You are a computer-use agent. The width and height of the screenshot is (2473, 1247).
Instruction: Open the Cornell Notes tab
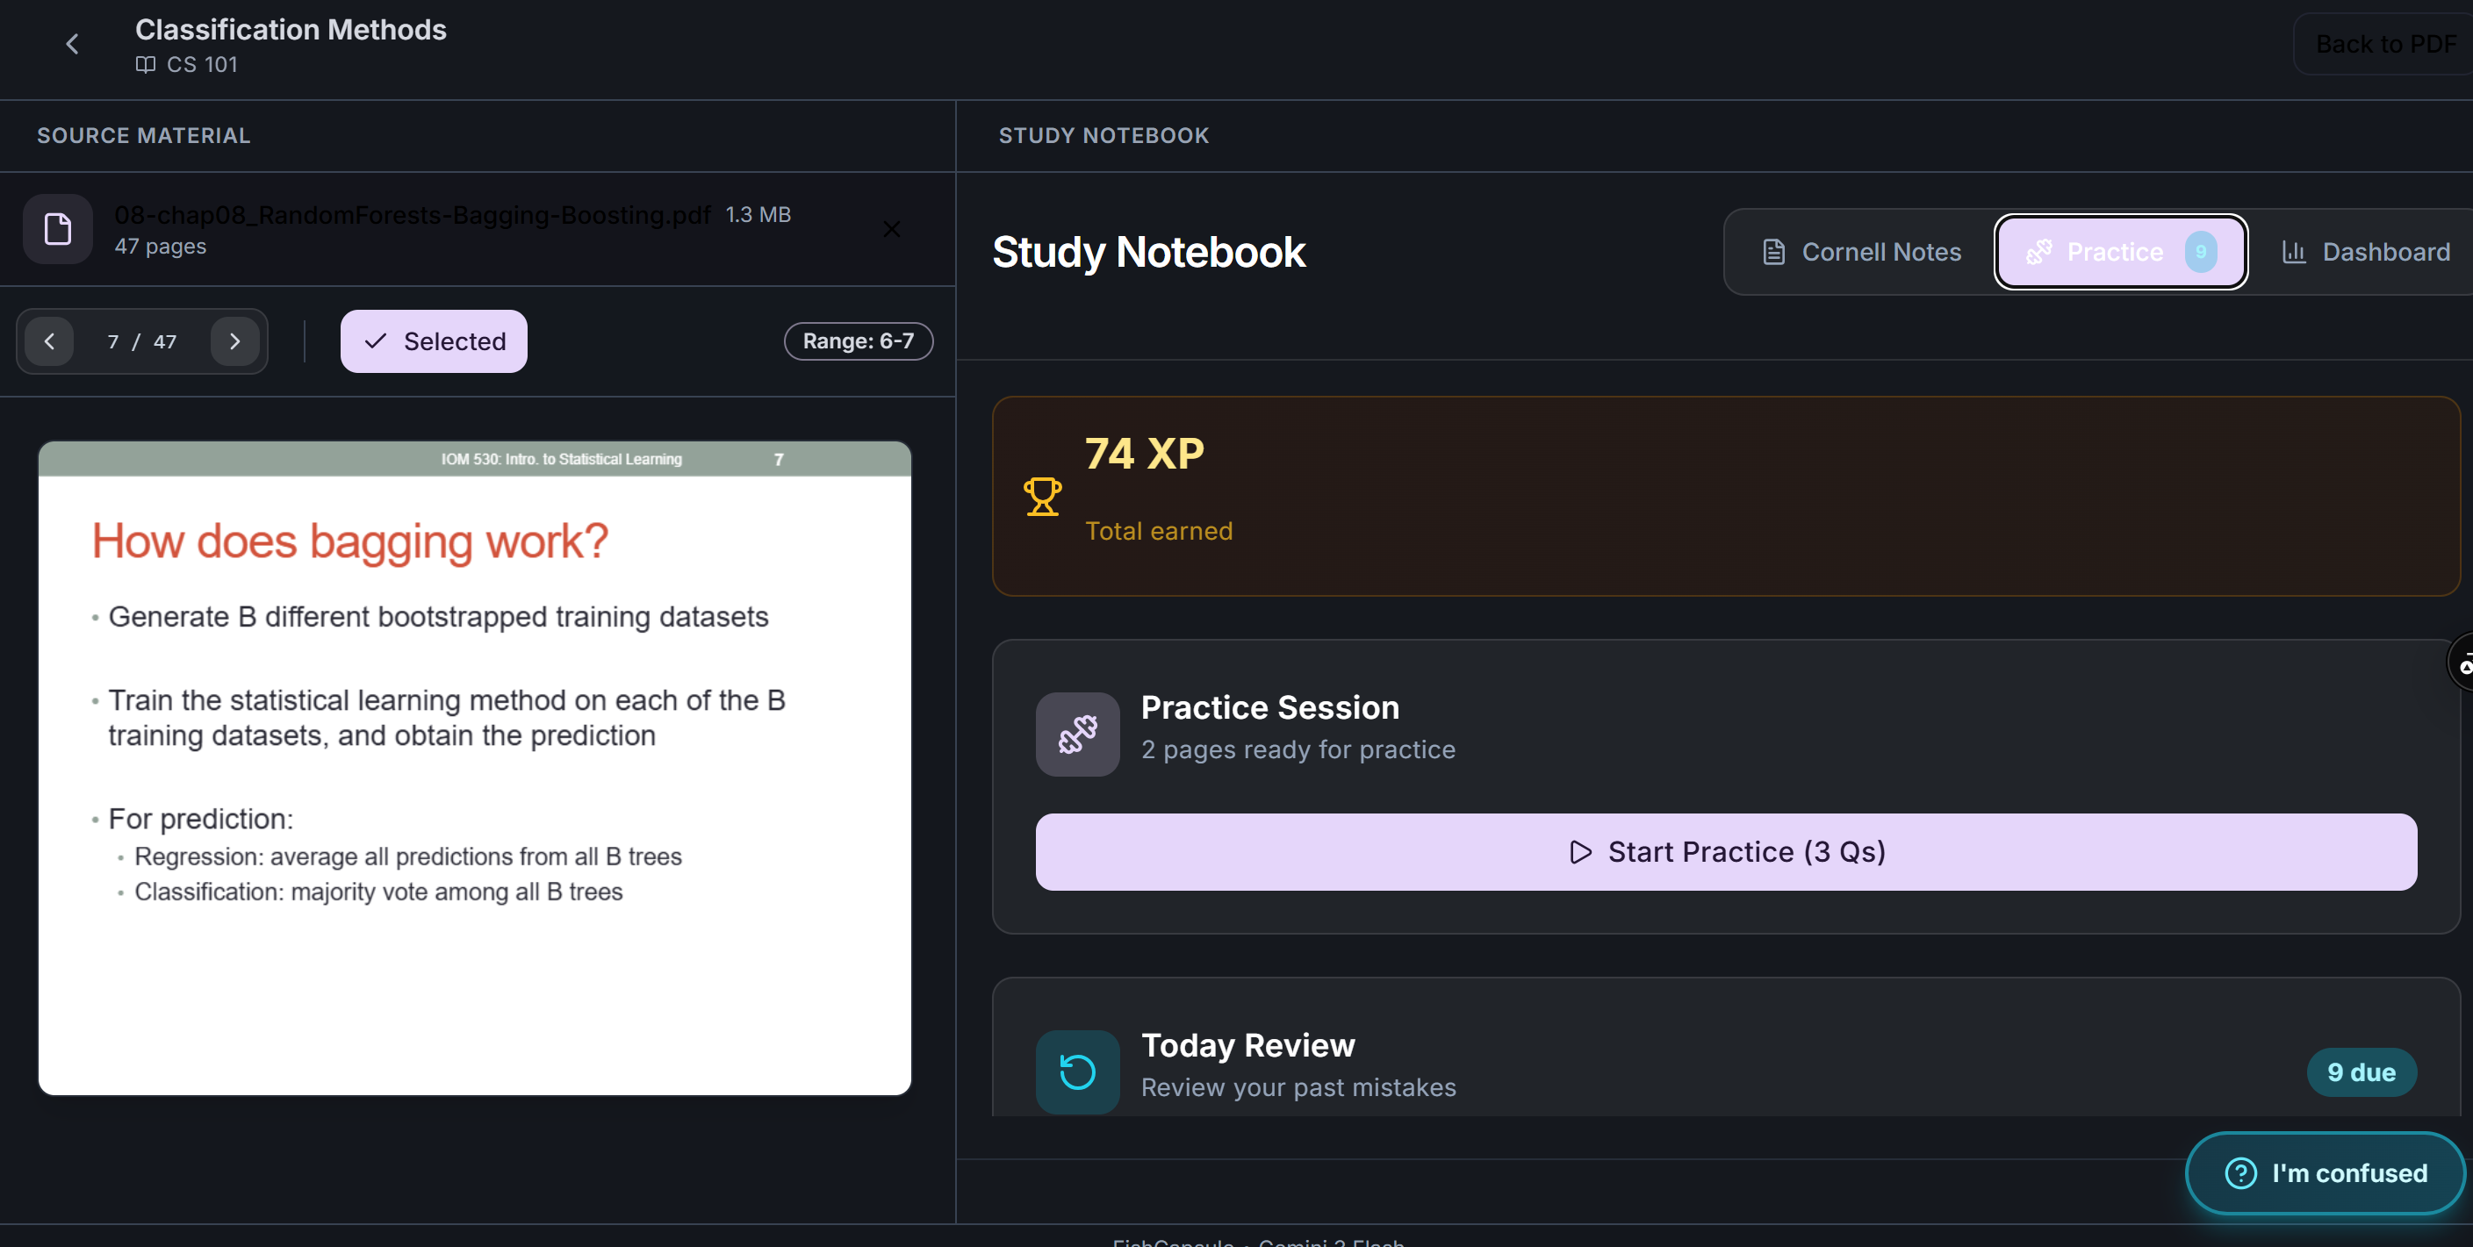pyautogui.click(x=1861, y=253)
